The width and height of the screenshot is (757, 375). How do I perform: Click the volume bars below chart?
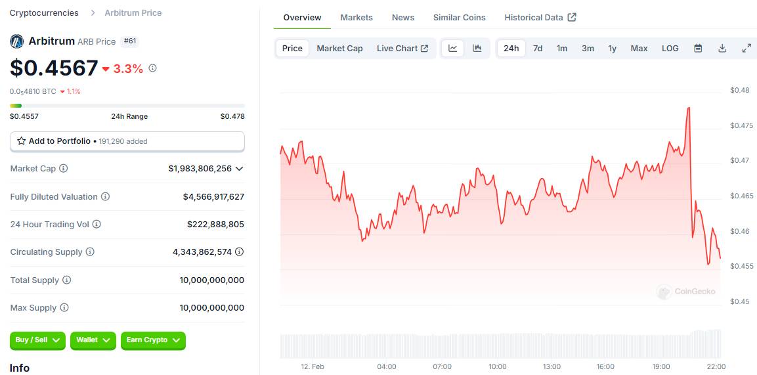[x=500, y=343]
